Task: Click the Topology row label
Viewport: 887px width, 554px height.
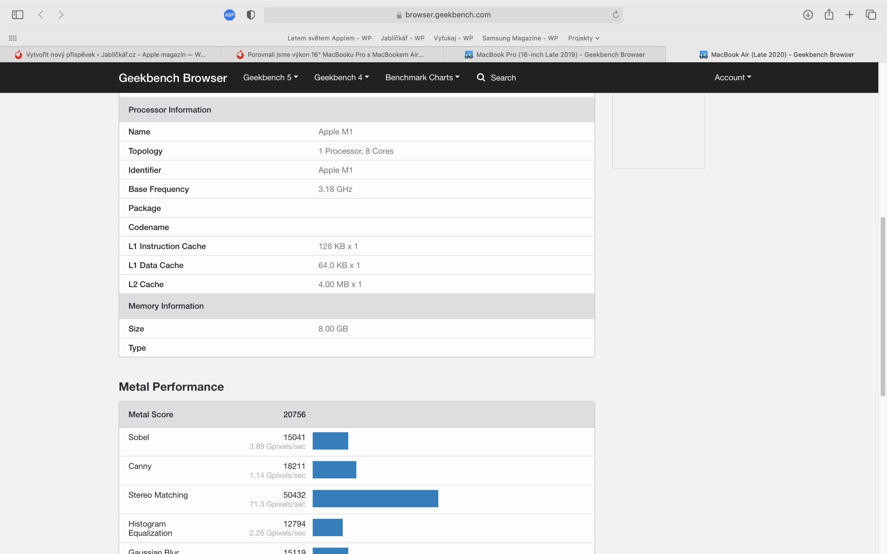Action: 146,151
